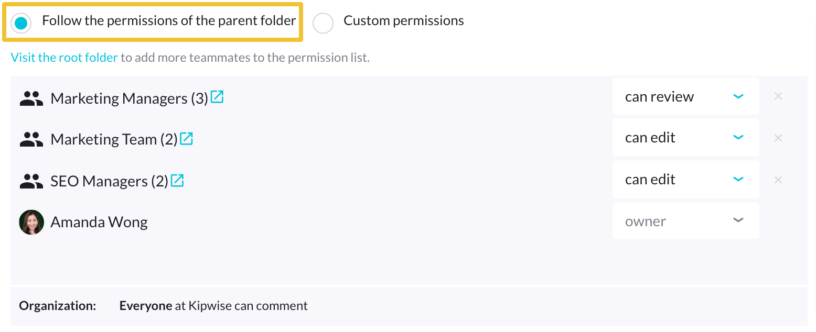Click the 'Everyone at Kipwise can comment' text
Screen dimensions: 816x332
pyautogui.click(x=213, y=306)
